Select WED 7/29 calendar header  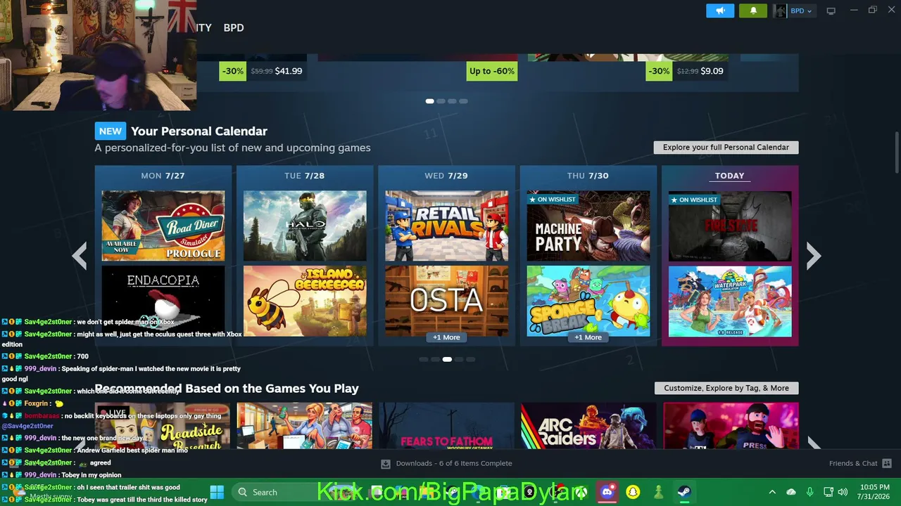tap(446, 176)
